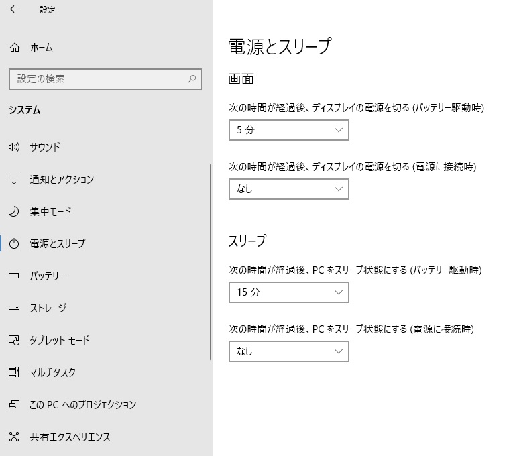Click the search magnifier icon

click(192, 79)
